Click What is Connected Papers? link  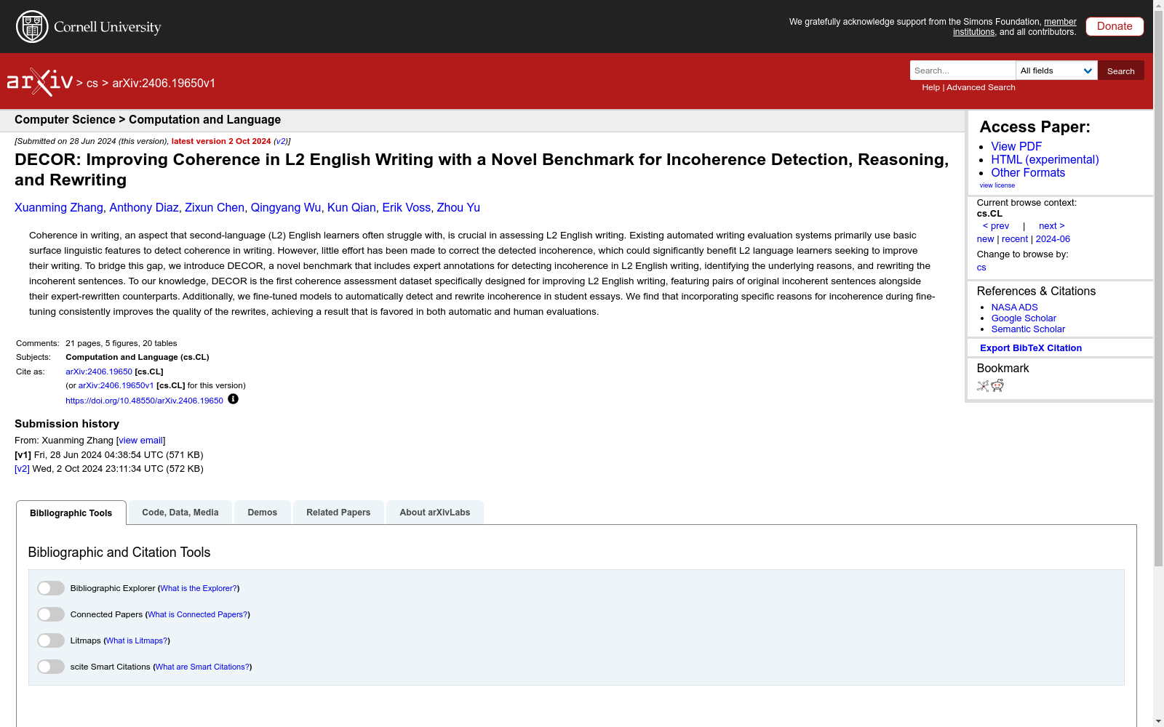[x=198, y=614]
